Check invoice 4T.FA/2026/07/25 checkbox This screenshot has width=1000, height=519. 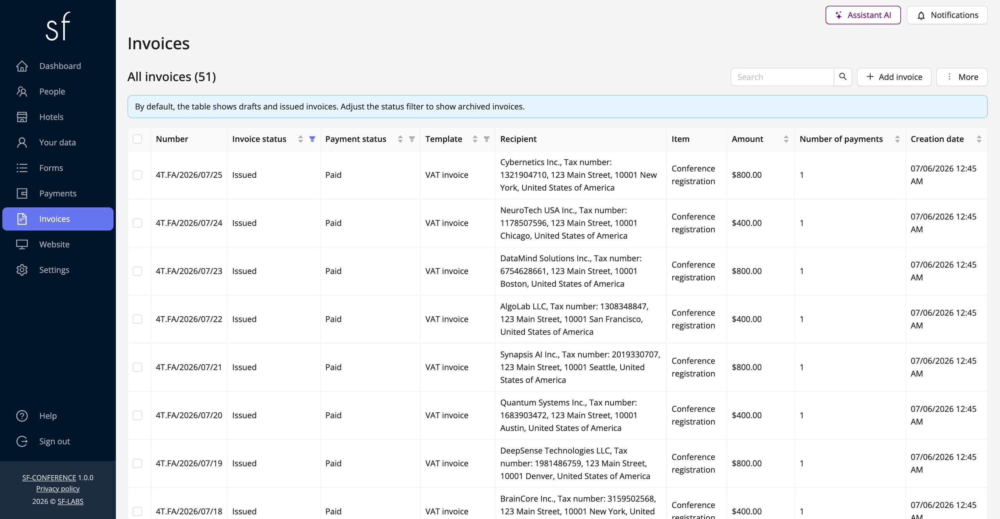click(137, 175)
